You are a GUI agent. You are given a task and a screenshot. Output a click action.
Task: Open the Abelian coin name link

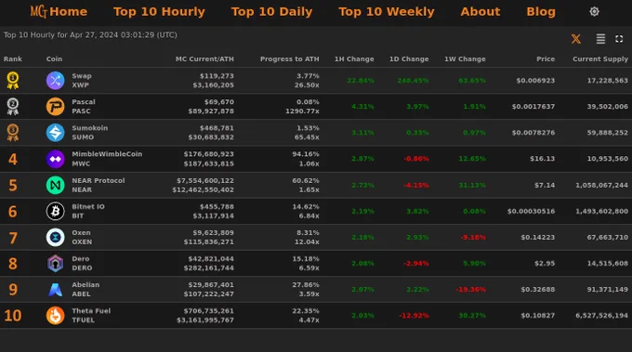coord(86,284)
